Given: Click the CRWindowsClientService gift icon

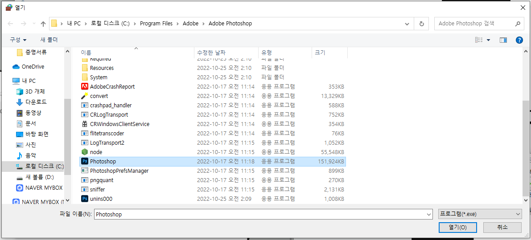Looking at the screenshot, I should point(85,124).
